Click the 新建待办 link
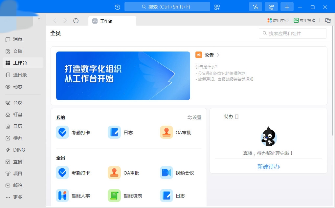Image resolution: width=335 pixels, height=208 pixels. [268, 167]
